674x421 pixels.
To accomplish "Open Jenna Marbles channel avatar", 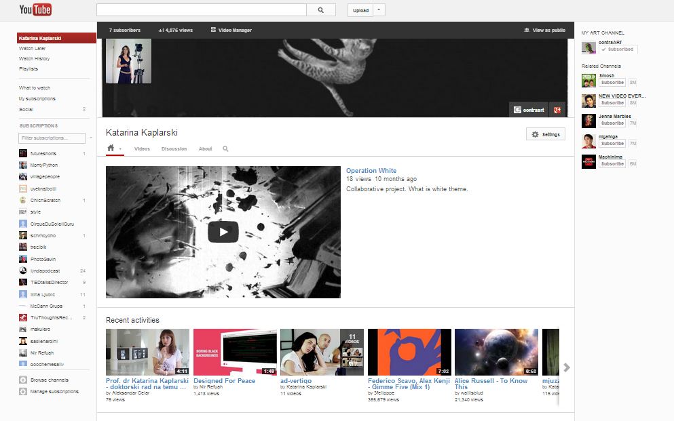I will [x=588, y=121].
